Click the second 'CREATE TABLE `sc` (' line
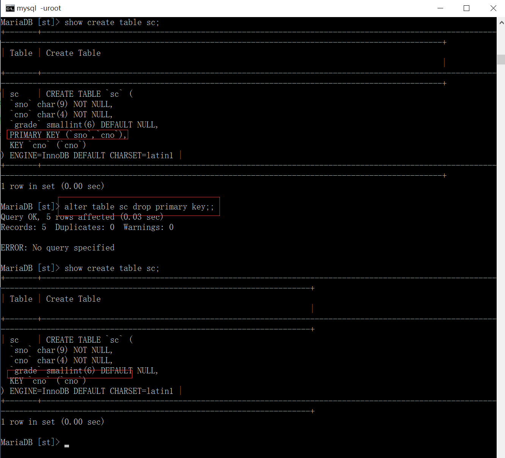 click(x=89, y=340)
